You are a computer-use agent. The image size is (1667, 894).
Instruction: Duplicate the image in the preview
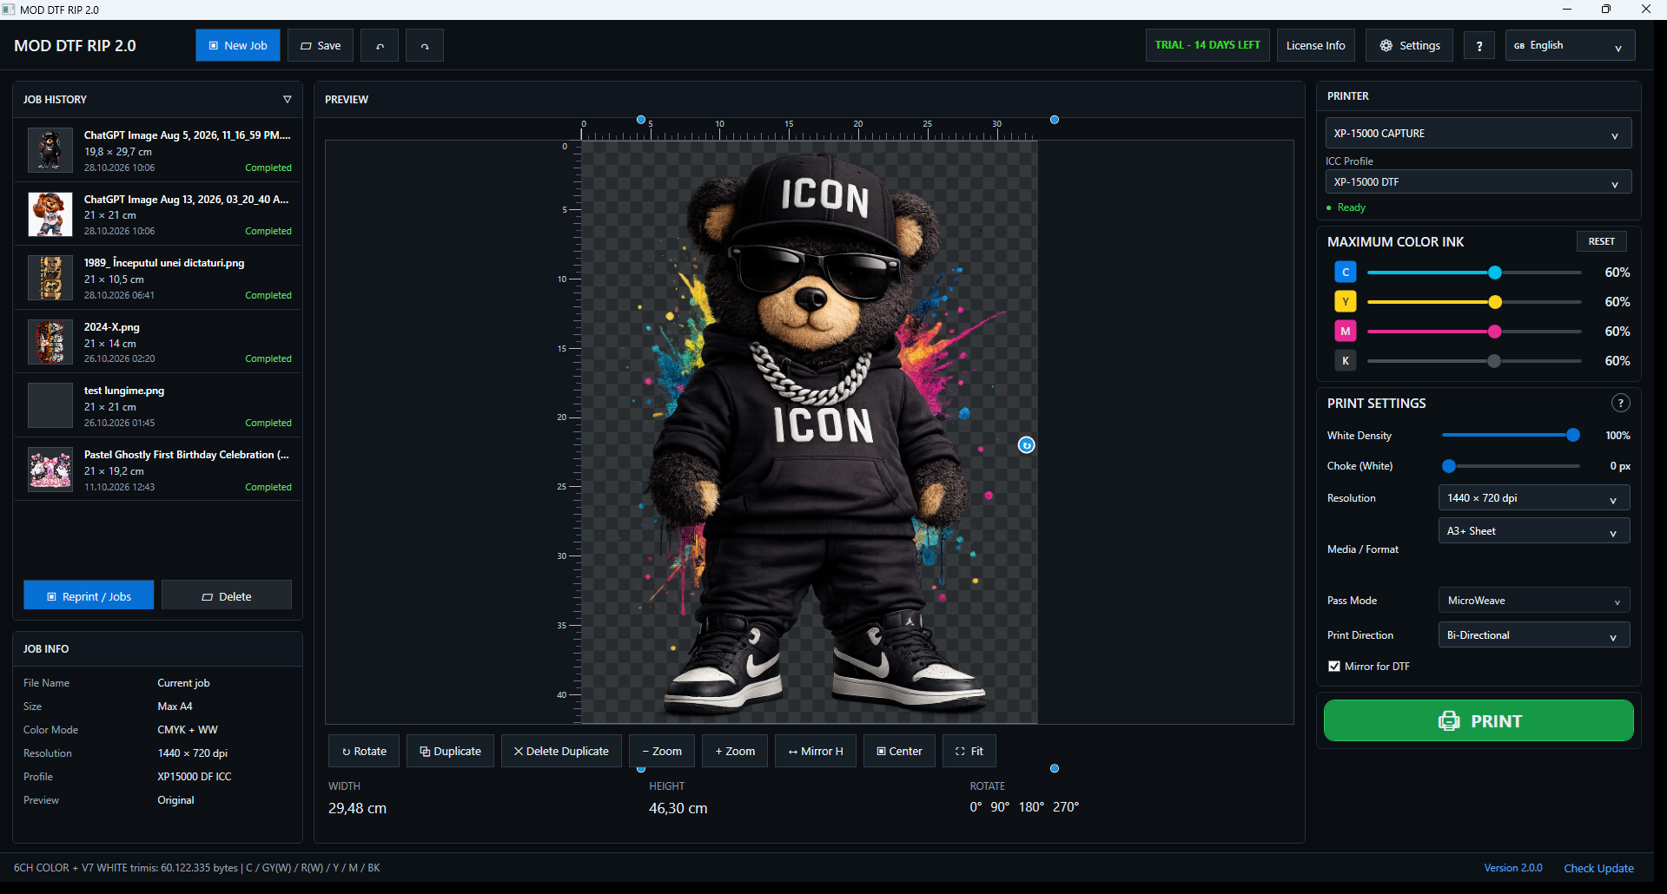click(450, 751)
